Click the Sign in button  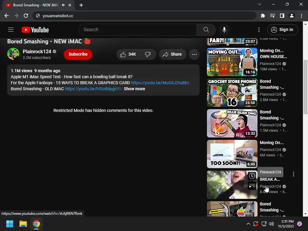[x=282, y=30]
